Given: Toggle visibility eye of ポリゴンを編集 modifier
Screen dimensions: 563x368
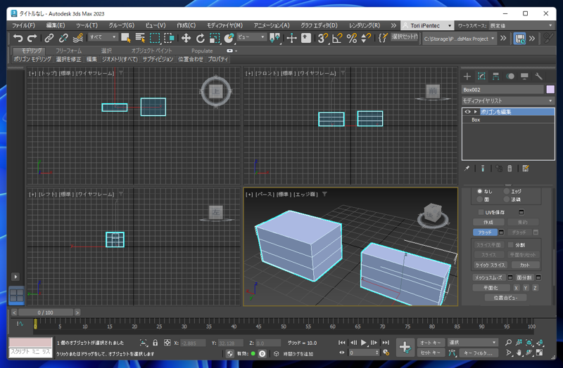Looking at the screenshot, I should tap(467, 112).
